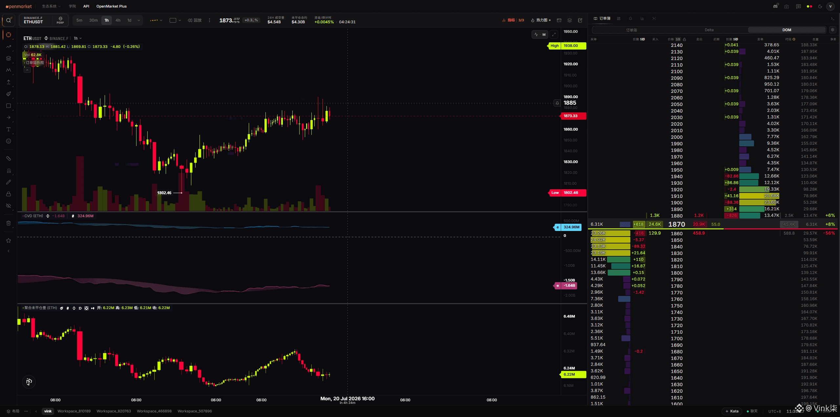Set the price alert bell at 1885

(x=557, y=103)
